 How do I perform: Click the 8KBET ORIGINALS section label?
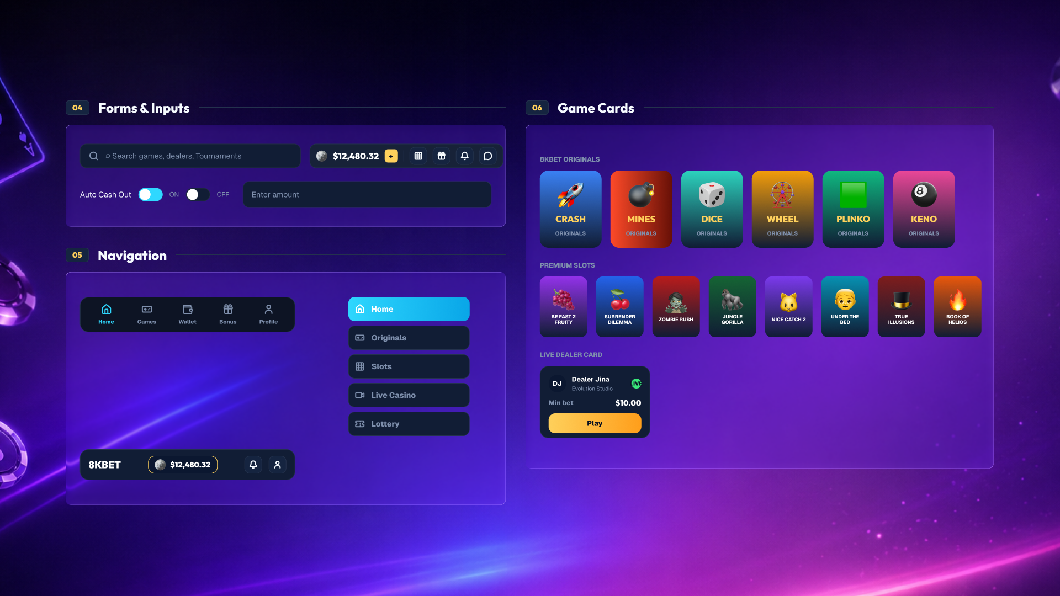[x=570, y=159]
